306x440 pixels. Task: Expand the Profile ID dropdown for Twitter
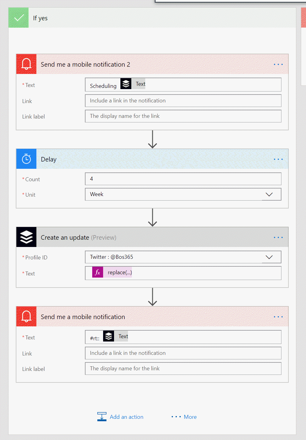coord(269,257)
